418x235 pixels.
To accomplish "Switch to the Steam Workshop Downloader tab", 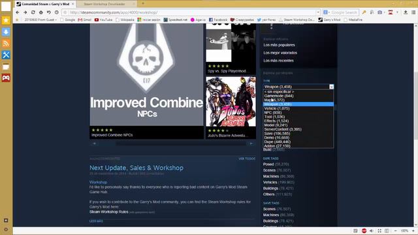I will [x=106, y=4].
